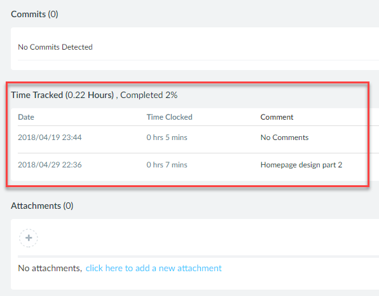Click the Time Tracked (0.22 Hours) heading
This screenshot has height=296, width=379.
tap(62, 95)
